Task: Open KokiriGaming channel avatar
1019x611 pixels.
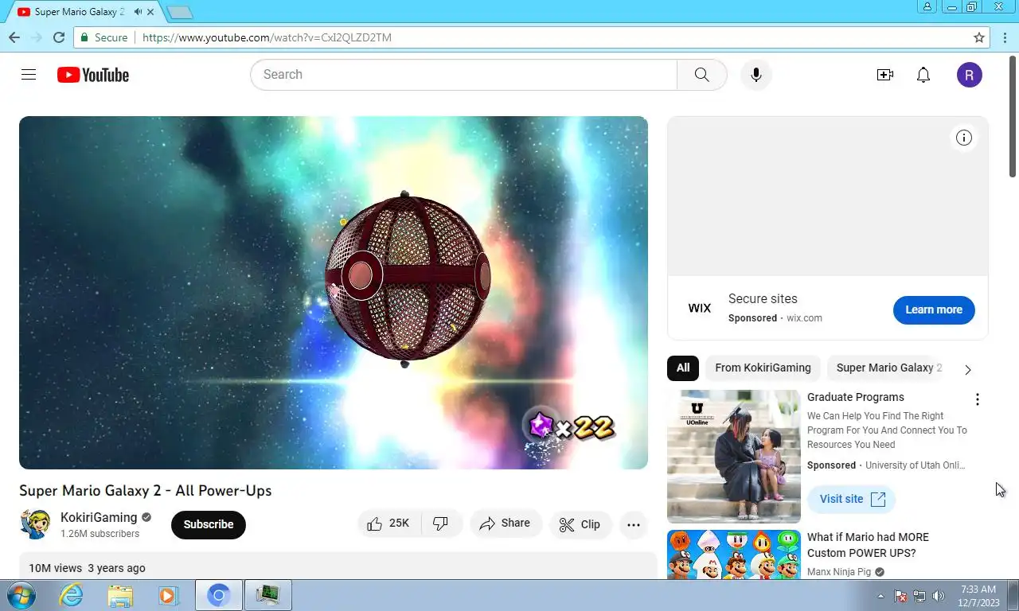Action: tap(35, 524)
